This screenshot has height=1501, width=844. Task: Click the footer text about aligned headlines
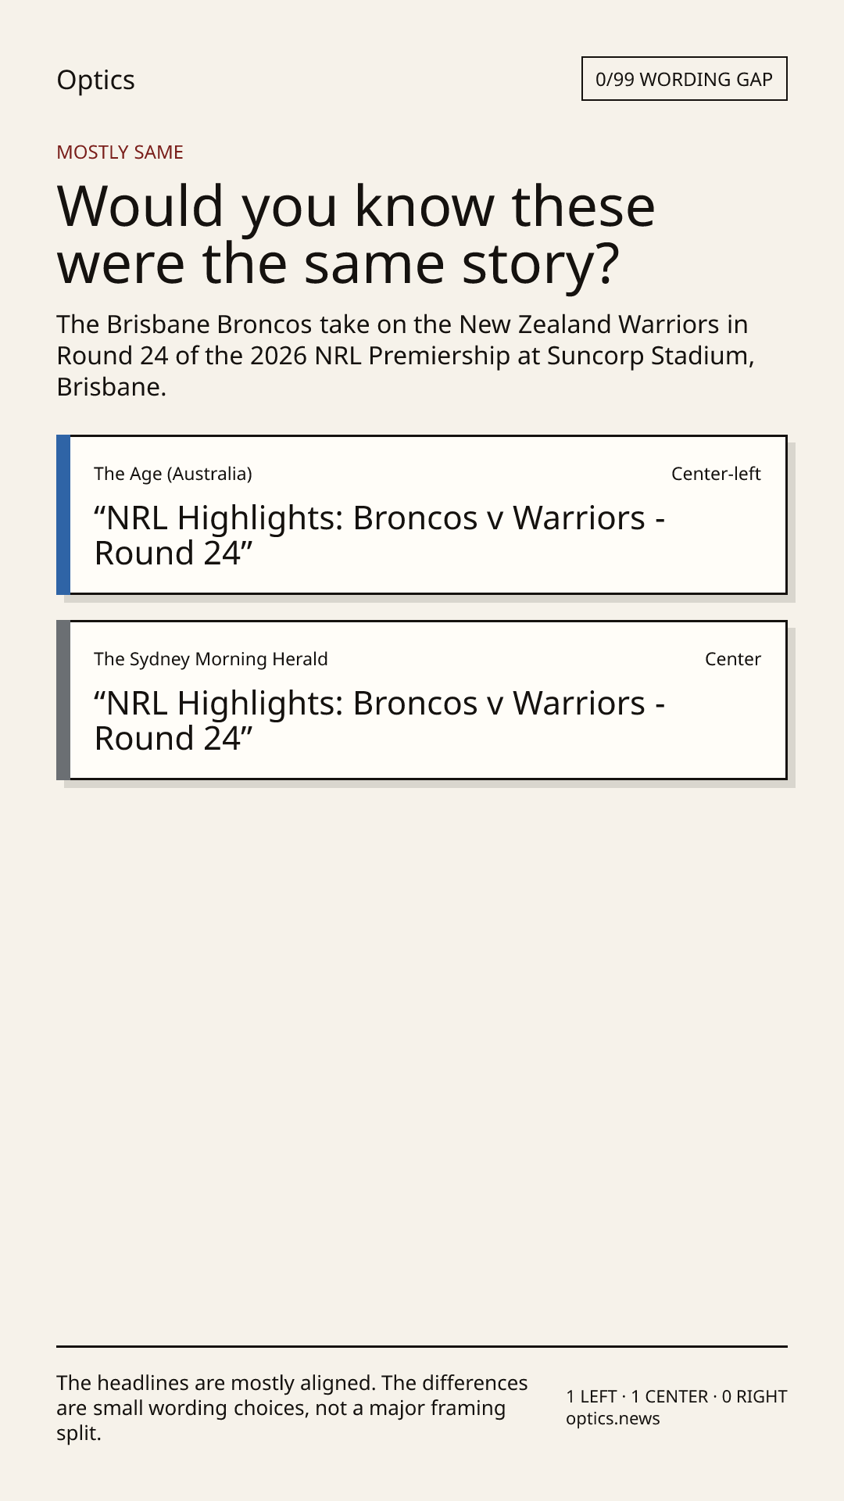(292, 1408)
